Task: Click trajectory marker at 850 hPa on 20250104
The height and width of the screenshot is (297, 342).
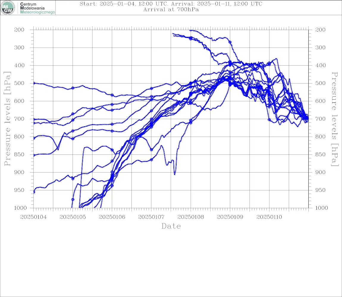Action: 34,155
